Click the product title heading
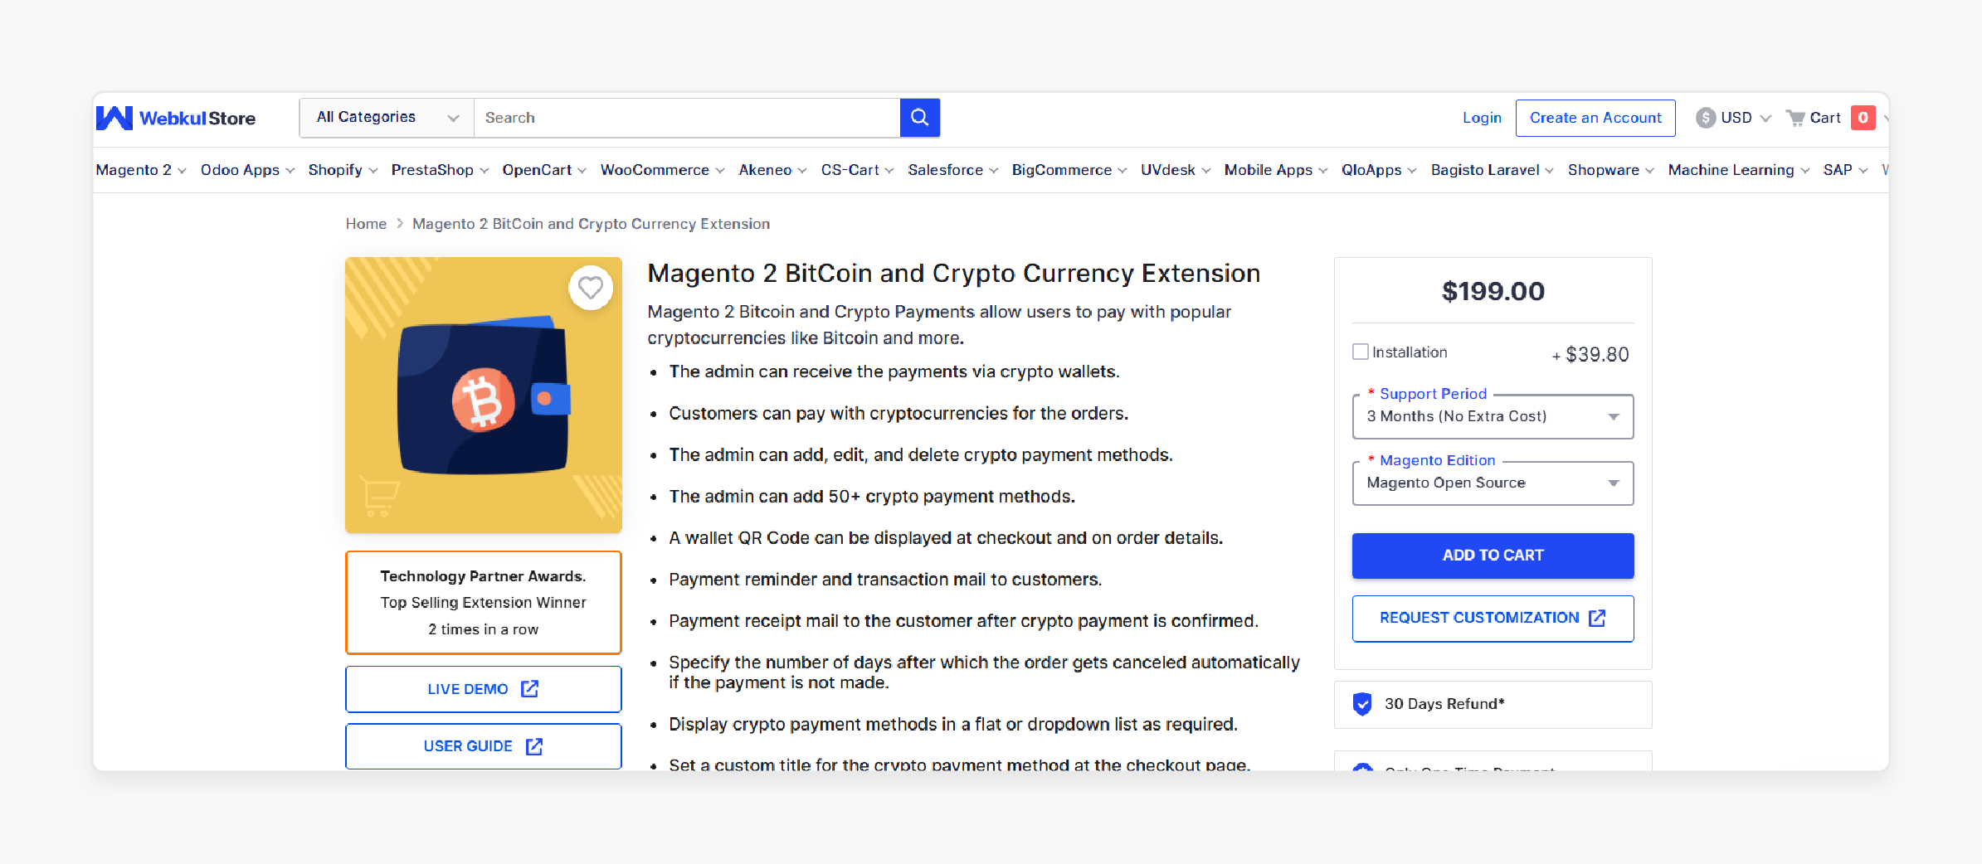The image size is (1982, 864). (953, 274)
